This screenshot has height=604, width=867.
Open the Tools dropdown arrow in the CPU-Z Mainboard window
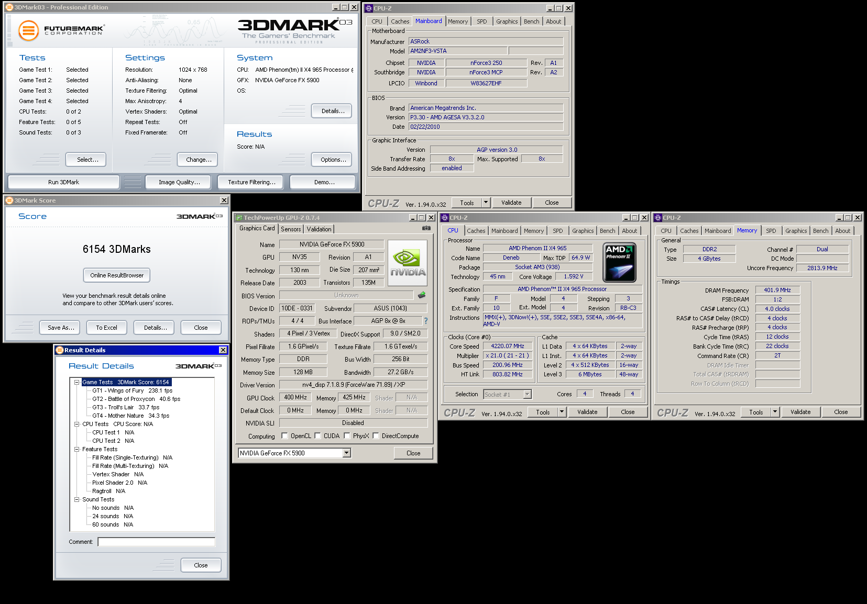coord(486,203)
